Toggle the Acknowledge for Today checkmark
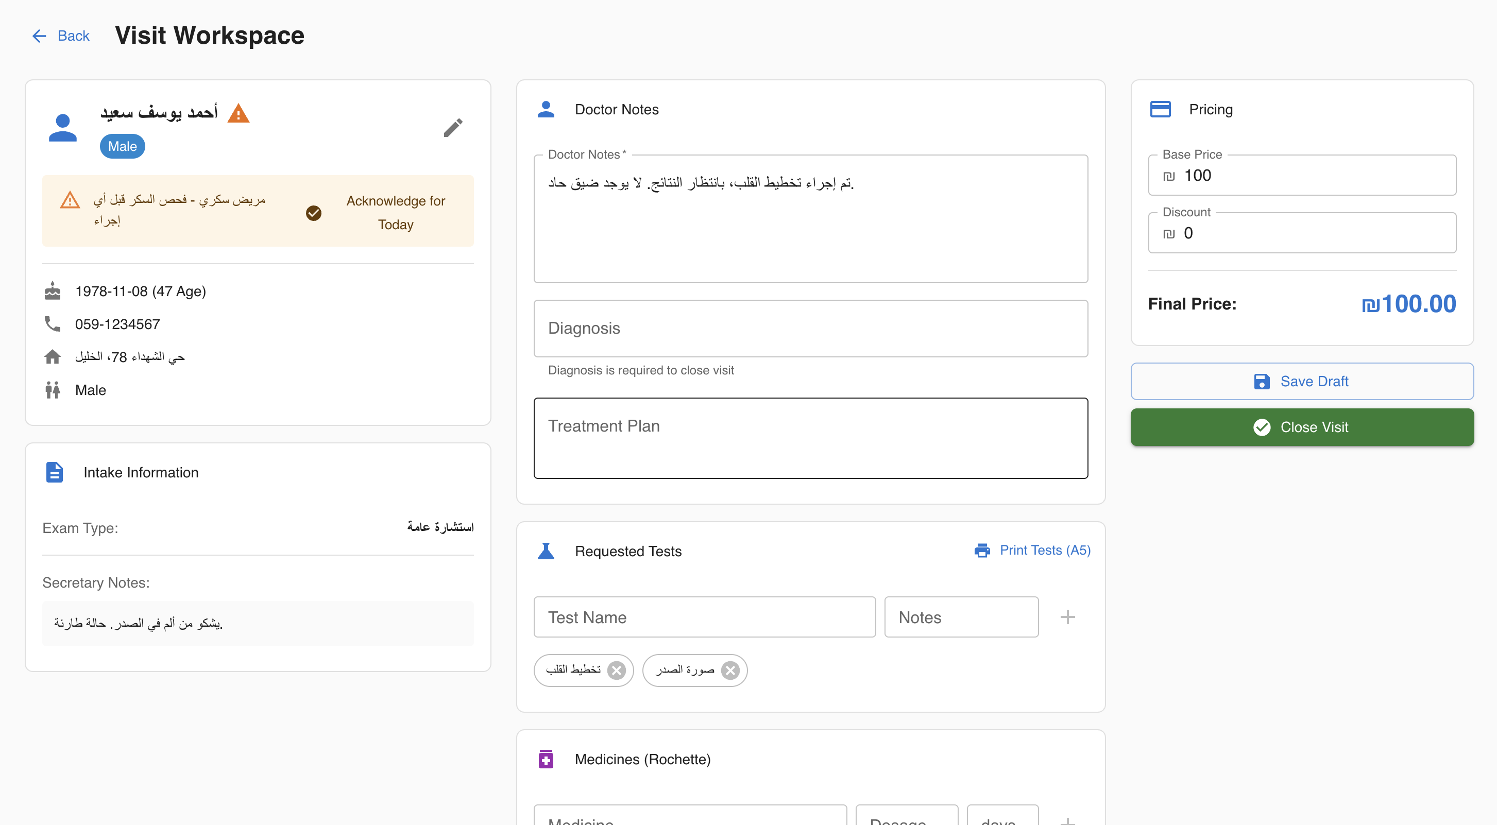Image resolution: width=1497 pixels, height=825 pixels. pyautogui.click(x=314, y=213)
